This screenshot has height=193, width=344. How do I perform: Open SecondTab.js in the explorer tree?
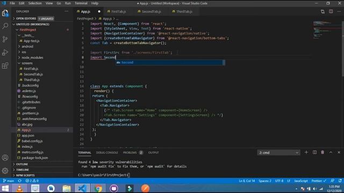click(33, 74)
